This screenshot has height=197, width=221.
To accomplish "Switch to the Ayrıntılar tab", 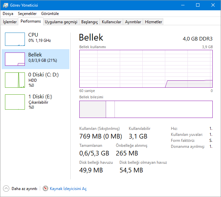I will [x=133, y=22].
